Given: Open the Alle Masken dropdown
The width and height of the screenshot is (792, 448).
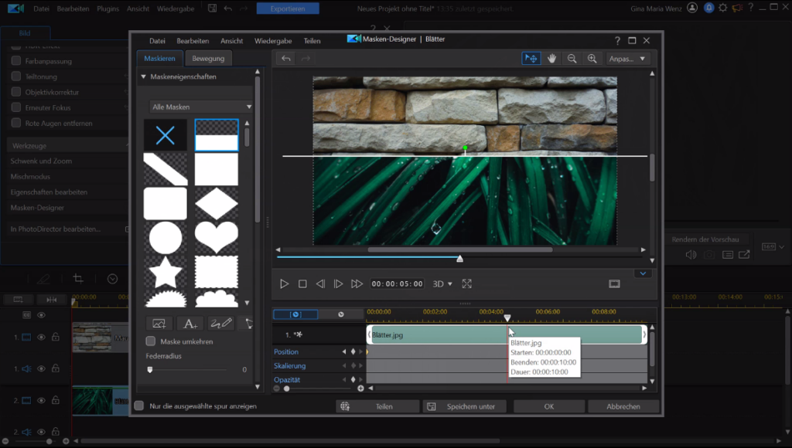Looking at the screenshot, I should (201, 107).
